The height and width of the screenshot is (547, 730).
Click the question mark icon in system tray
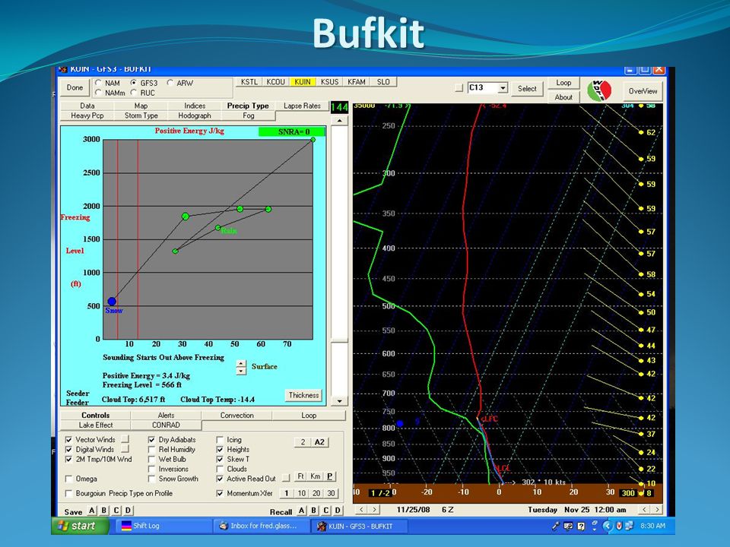click(580, 526)
